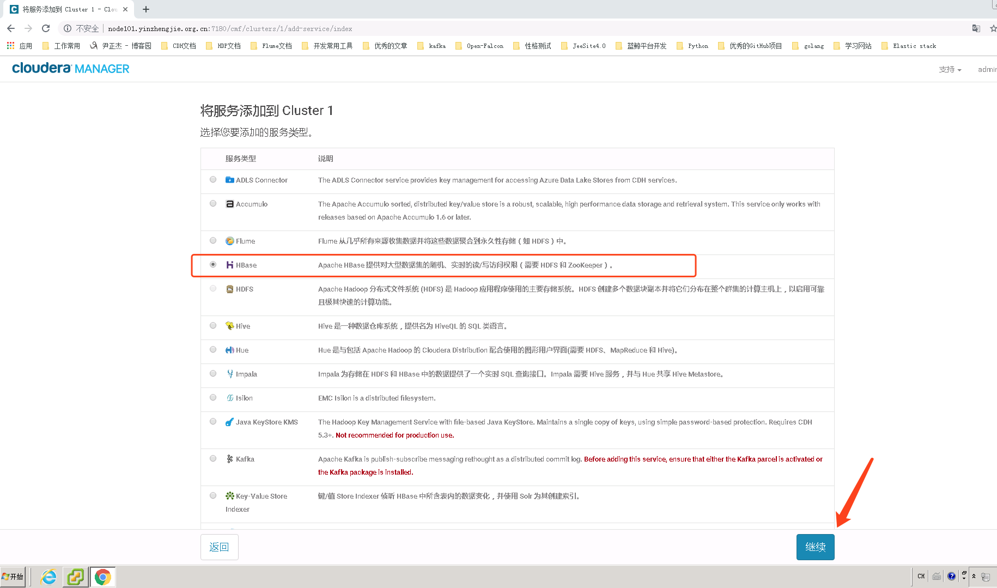
Task: Click the Hue service icon
Action: tap(229, 350)
